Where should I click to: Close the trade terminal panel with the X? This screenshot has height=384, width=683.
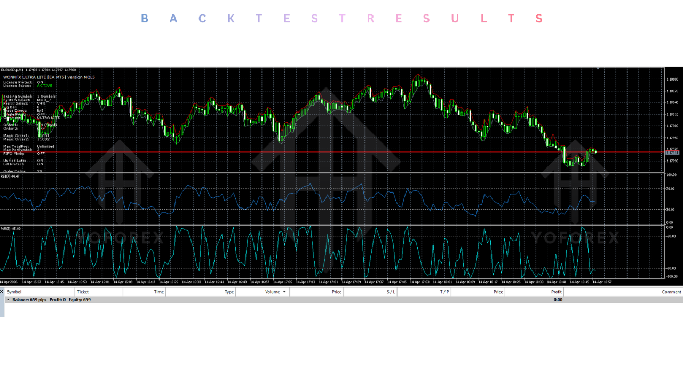coord(2,292)
